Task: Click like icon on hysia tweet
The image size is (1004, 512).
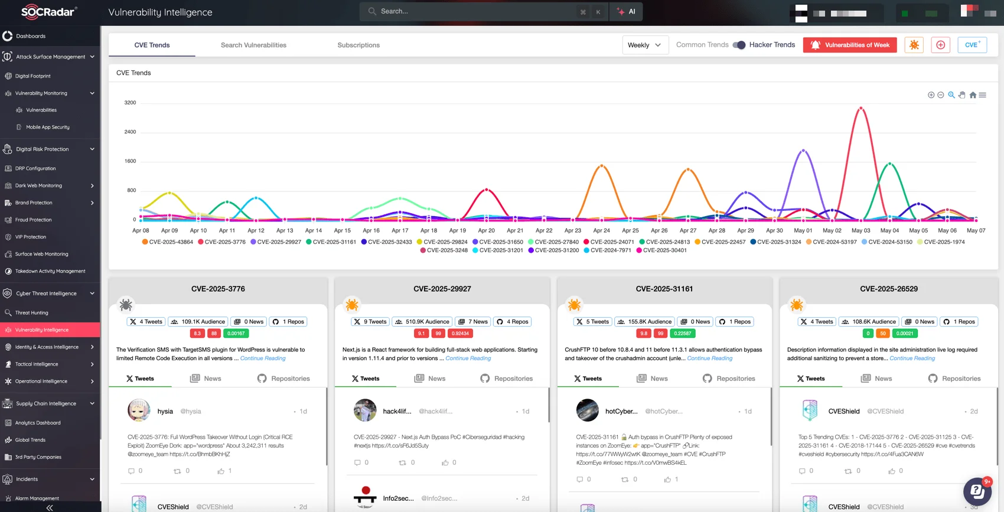Action: [221, 471]
